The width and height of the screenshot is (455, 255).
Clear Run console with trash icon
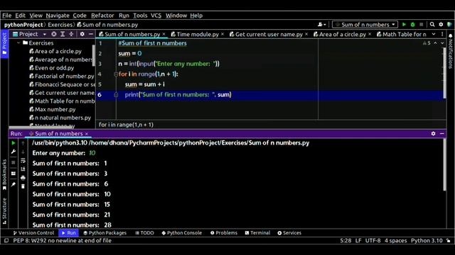coord(23,186)
